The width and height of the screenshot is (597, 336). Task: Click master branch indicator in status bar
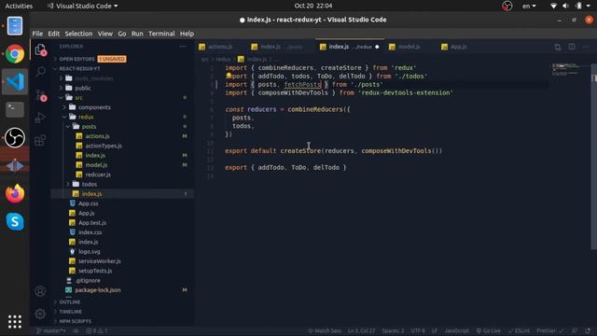click(x=51, y=331)
